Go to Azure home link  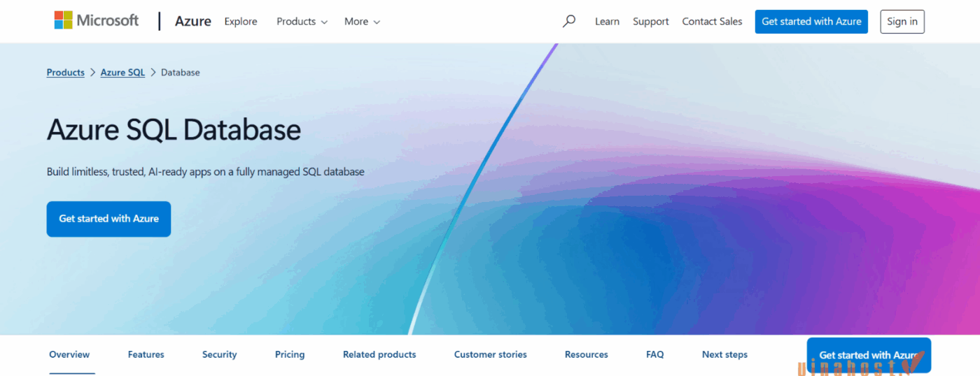(x=192, y=22)
